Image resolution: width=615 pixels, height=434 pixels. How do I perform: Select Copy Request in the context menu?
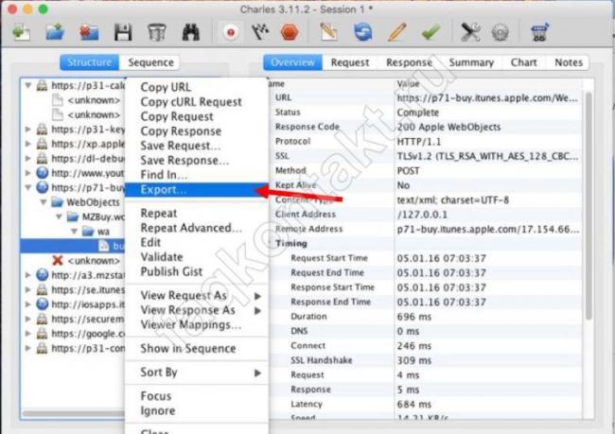197,116
